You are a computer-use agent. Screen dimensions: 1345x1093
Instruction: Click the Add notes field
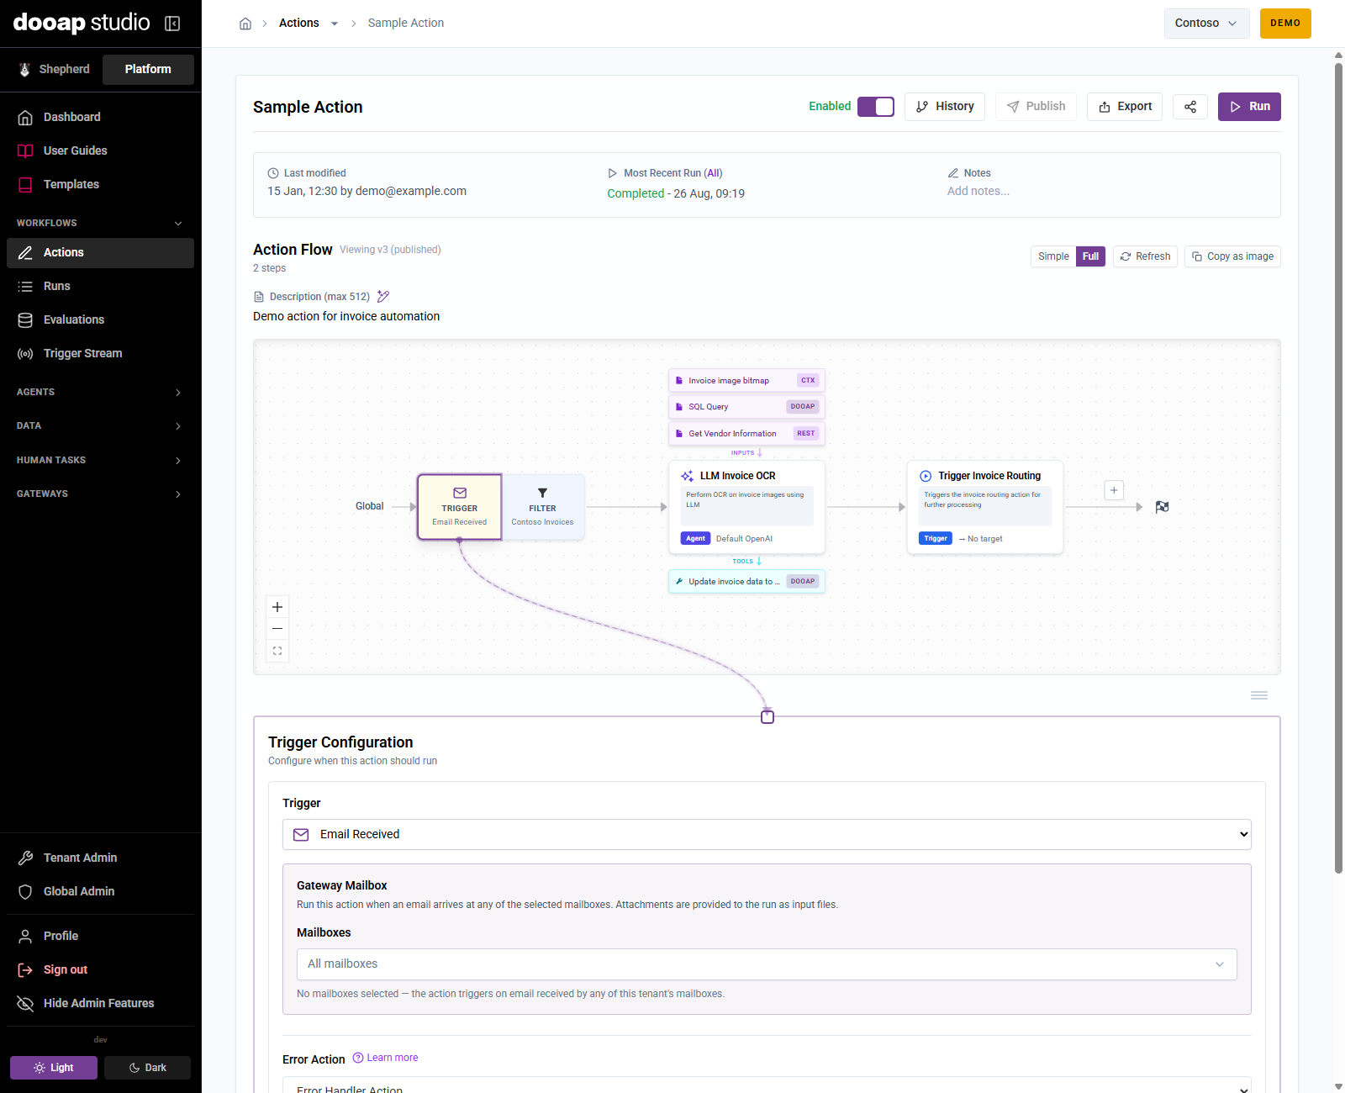click(978, 191)
